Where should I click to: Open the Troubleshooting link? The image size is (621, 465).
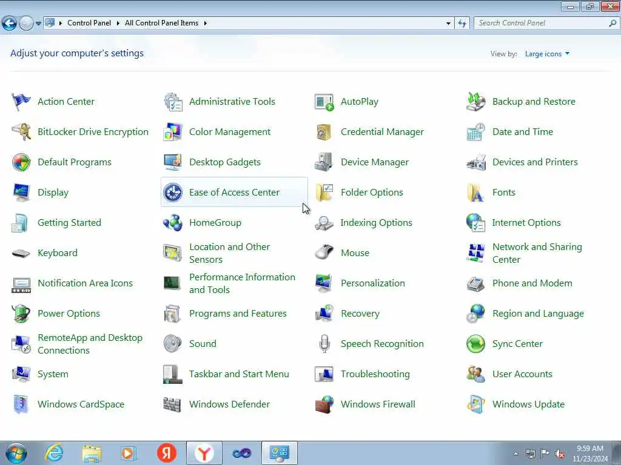pyautogui.click(x=375, y=374)
